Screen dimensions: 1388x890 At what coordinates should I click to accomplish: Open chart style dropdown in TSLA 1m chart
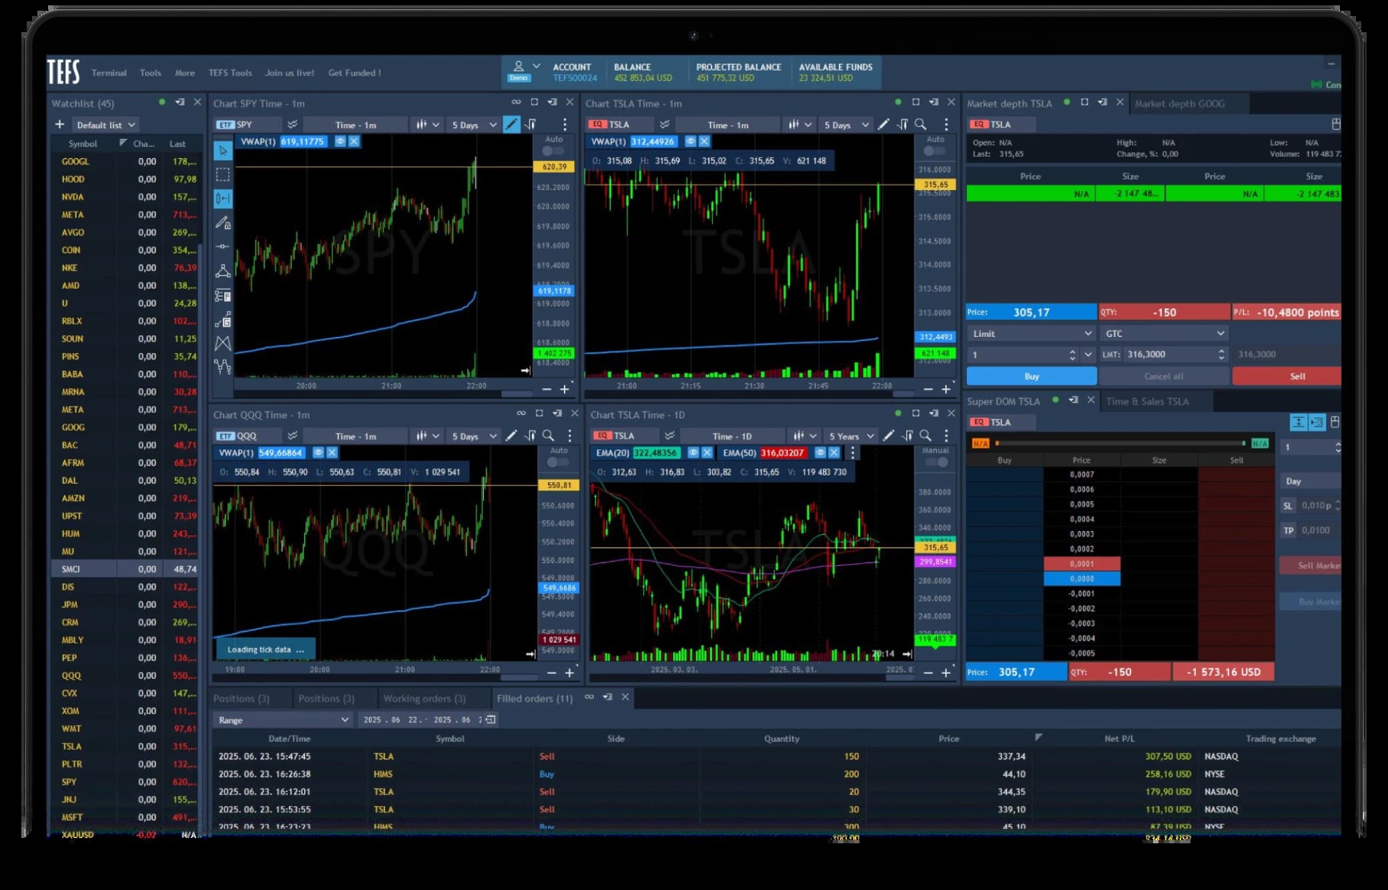[799, 125]
